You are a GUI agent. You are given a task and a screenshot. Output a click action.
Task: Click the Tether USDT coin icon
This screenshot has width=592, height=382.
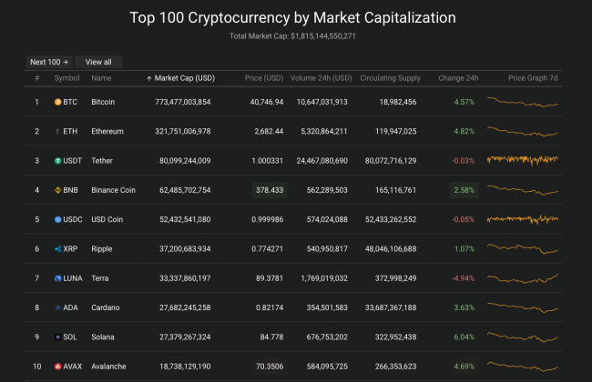click(57, 161)
